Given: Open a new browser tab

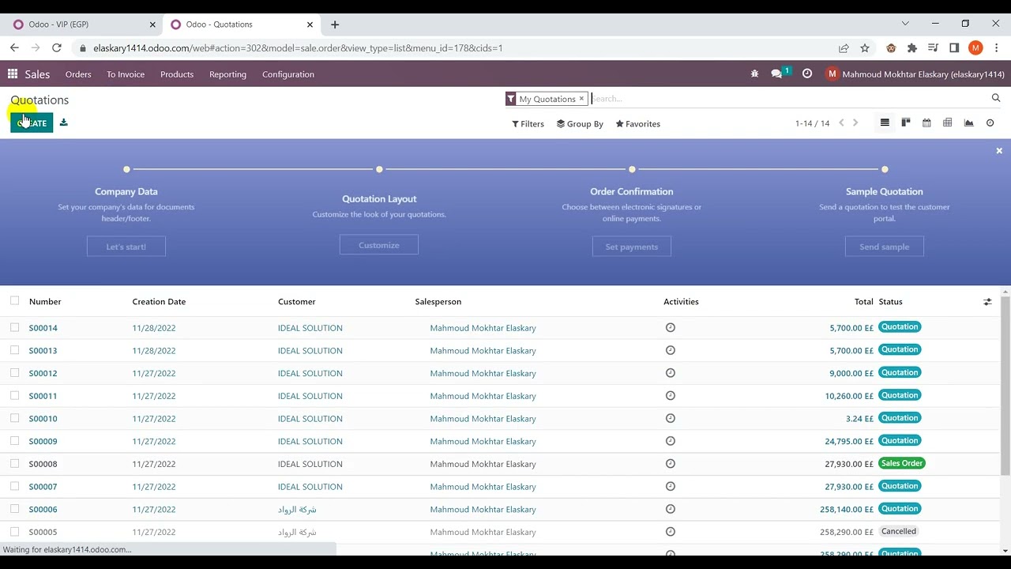Looking at the screenshot, I should (335, 24).
